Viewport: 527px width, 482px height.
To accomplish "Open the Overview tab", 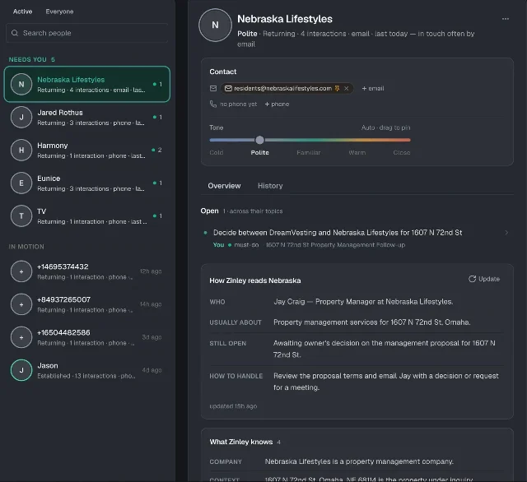I will [224, 186].
